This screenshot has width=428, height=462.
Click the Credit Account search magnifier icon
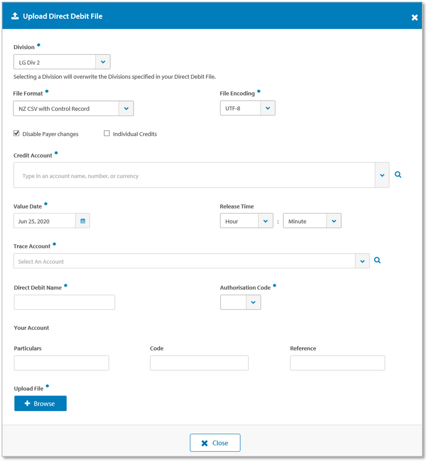(398, 175)
